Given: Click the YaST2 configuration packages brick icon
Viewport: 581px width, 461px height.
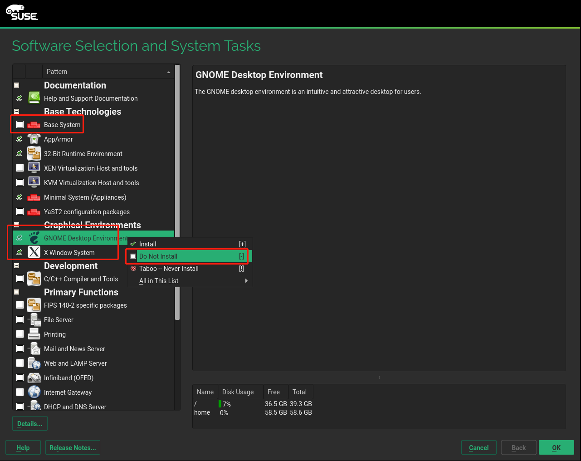Looking at the screenshot, I should pyautogui.click(x=34, y=212).
